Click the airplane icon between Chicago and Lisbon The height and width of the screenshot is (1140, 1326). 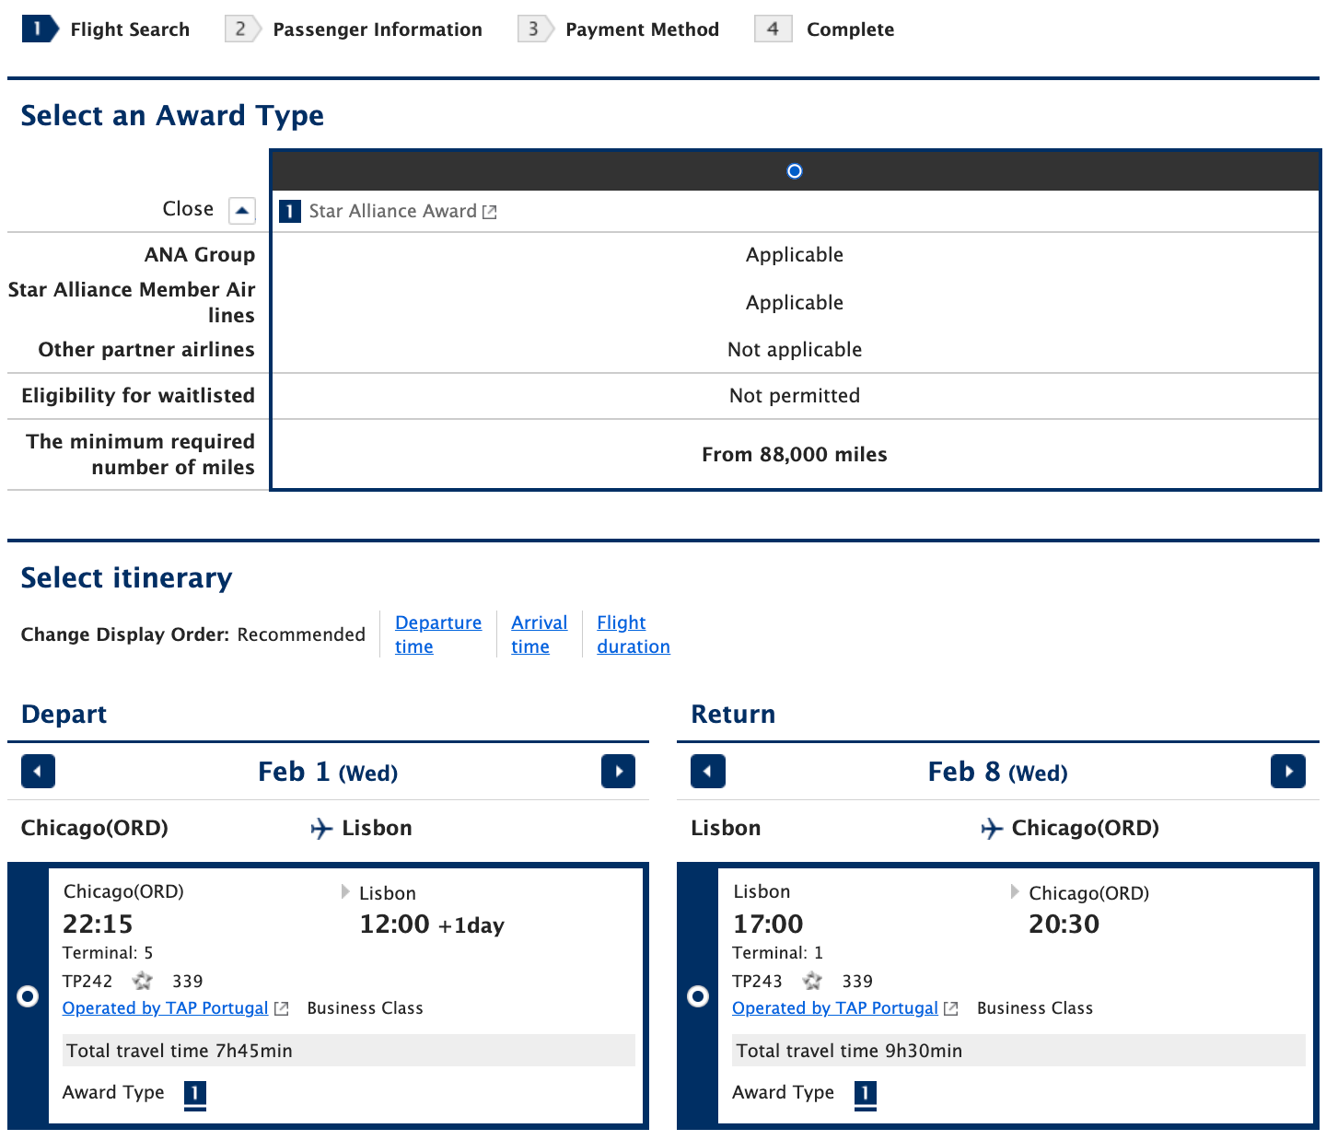[320, 828]
